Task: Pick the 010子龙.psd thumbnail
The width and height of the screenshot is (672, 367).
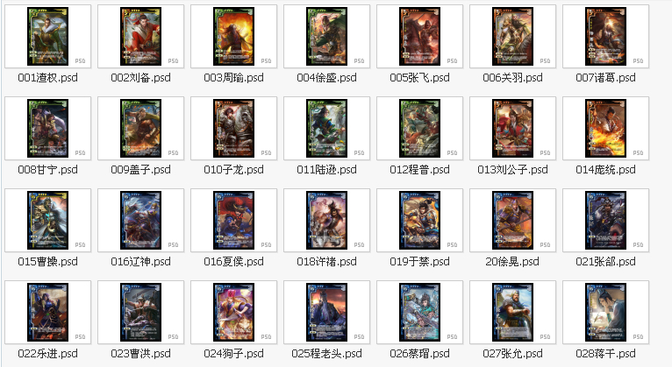Action: 233,129
